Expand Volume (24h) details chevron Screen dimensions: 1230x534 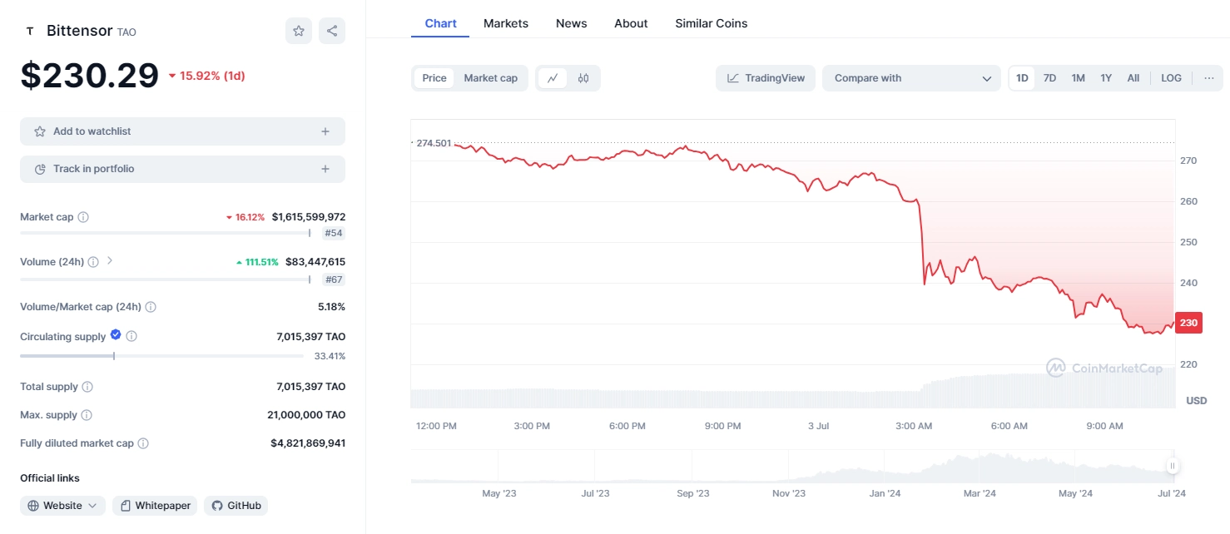110,261
